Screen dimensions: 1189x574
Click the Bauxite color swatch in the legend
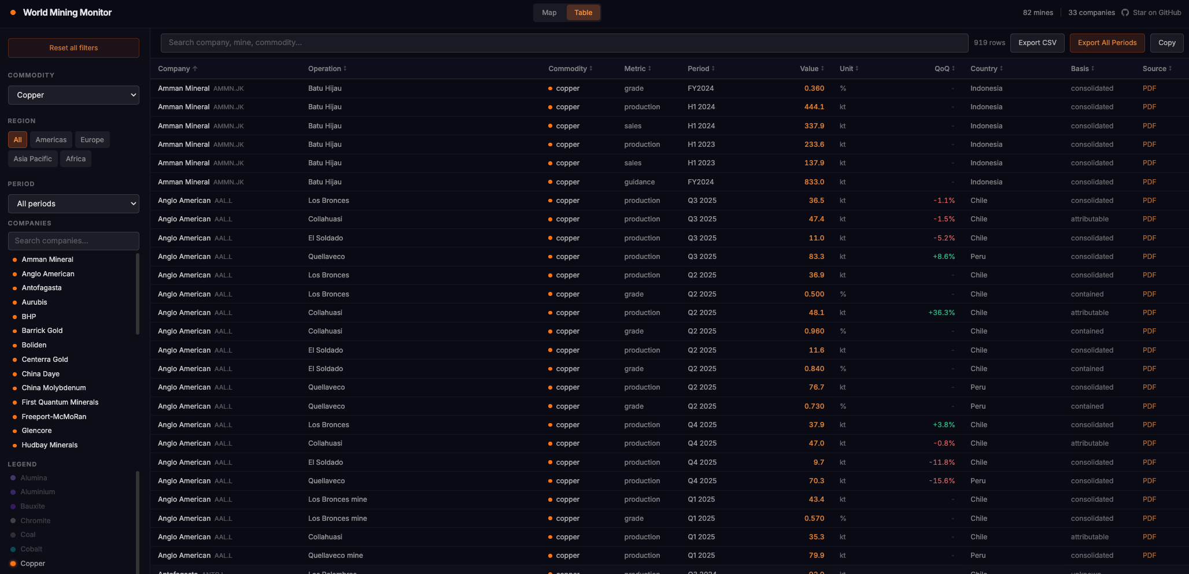point(13,506)
